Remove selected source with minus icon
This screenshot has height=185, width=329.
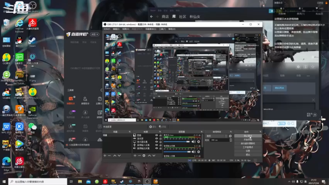click(x=139, y=156)
